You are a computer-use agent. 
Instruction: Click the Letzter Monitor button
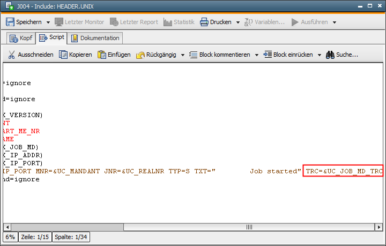79,22
